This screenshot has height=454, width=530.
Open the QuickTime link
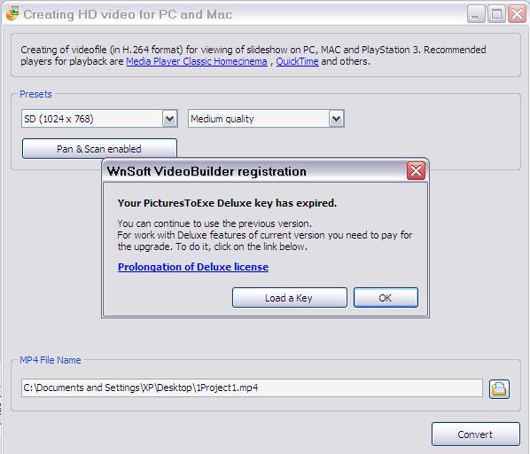coord(298,61)
